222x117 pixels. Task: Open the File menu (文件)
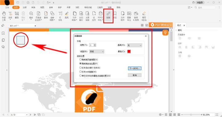coord(7,7)
